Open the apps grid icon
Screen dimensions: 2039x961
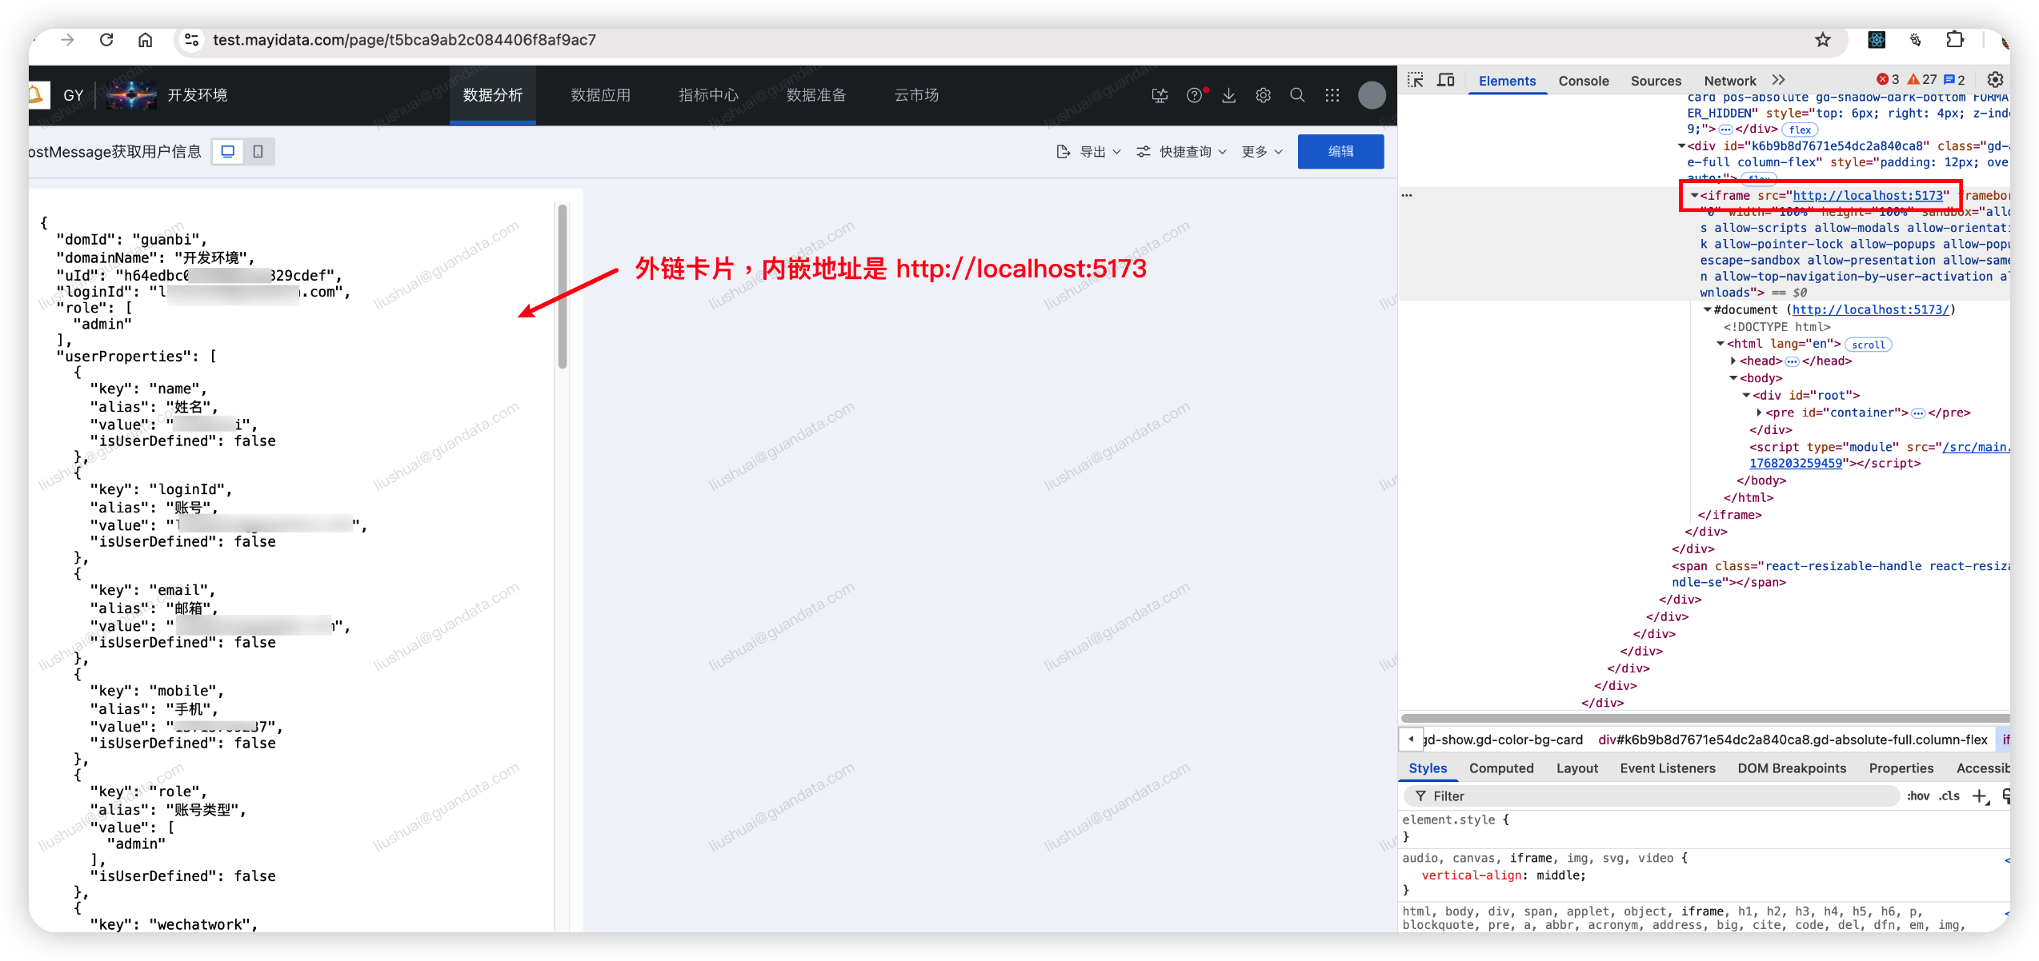point(1332,95)
